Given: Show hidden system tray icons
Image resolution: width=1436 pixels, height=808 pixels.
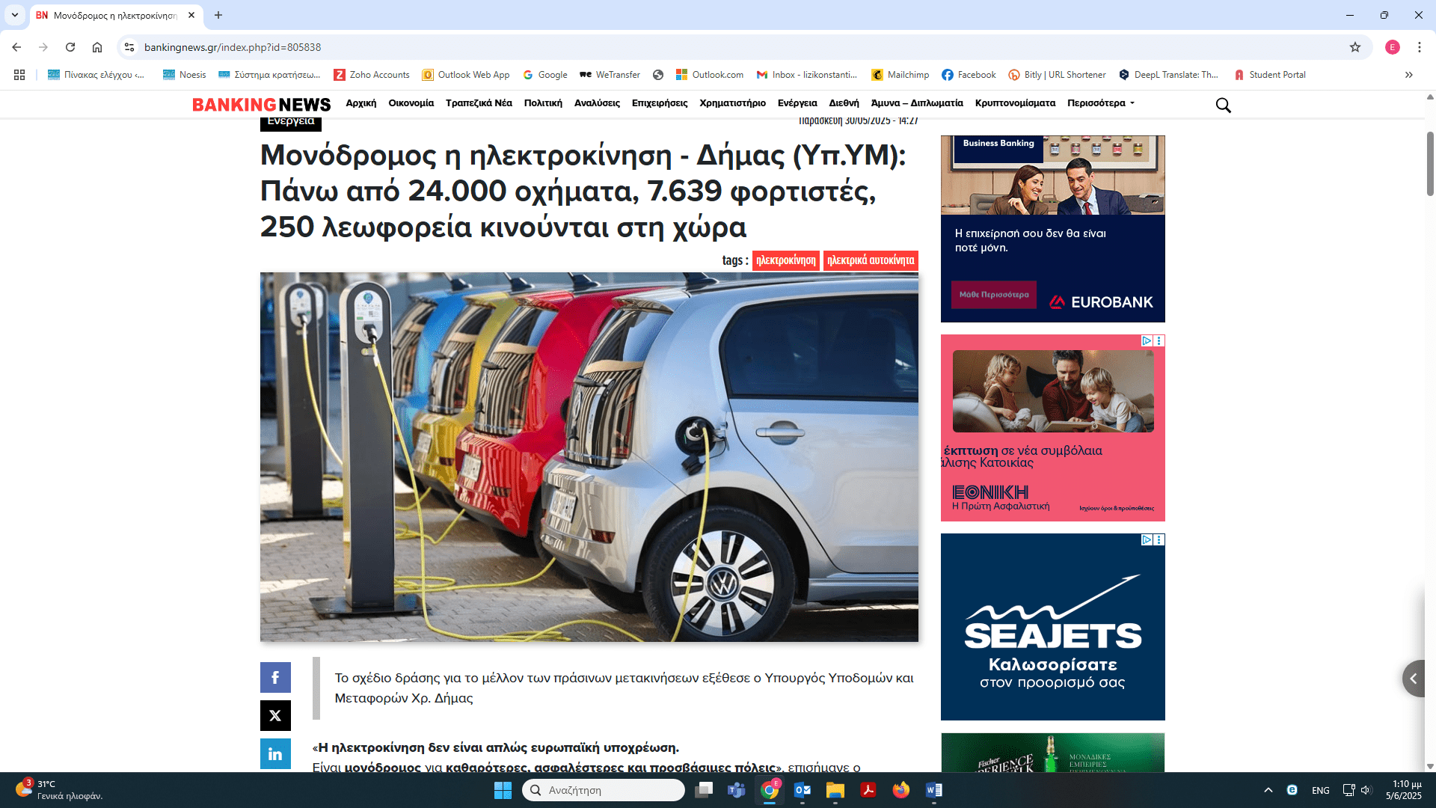Looking at the screenshot, I should pyautogui.click(x=1268, y=790).
